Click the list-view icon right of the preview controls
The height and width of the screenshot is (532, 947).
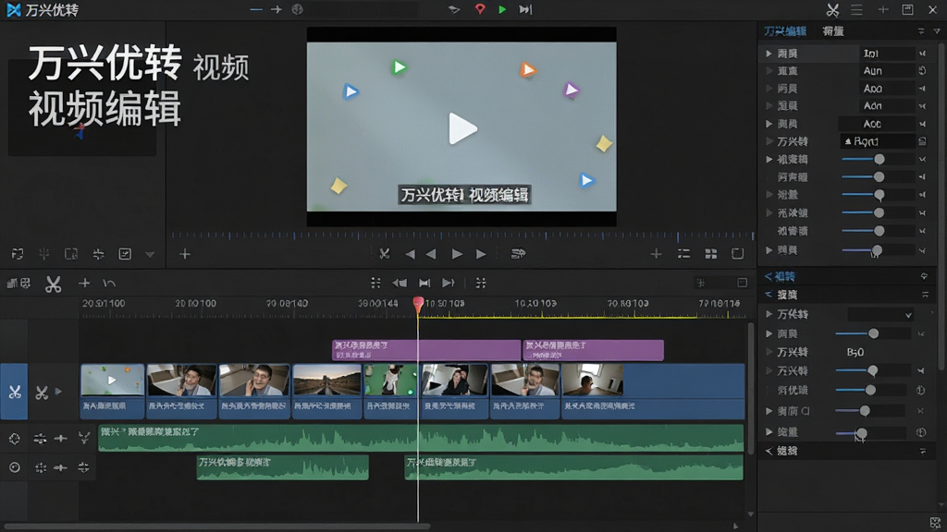tap(683, 254)
